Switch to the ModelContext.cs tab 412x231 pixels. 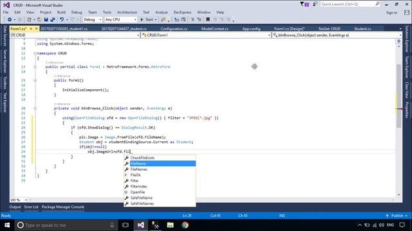pos(214,29)
